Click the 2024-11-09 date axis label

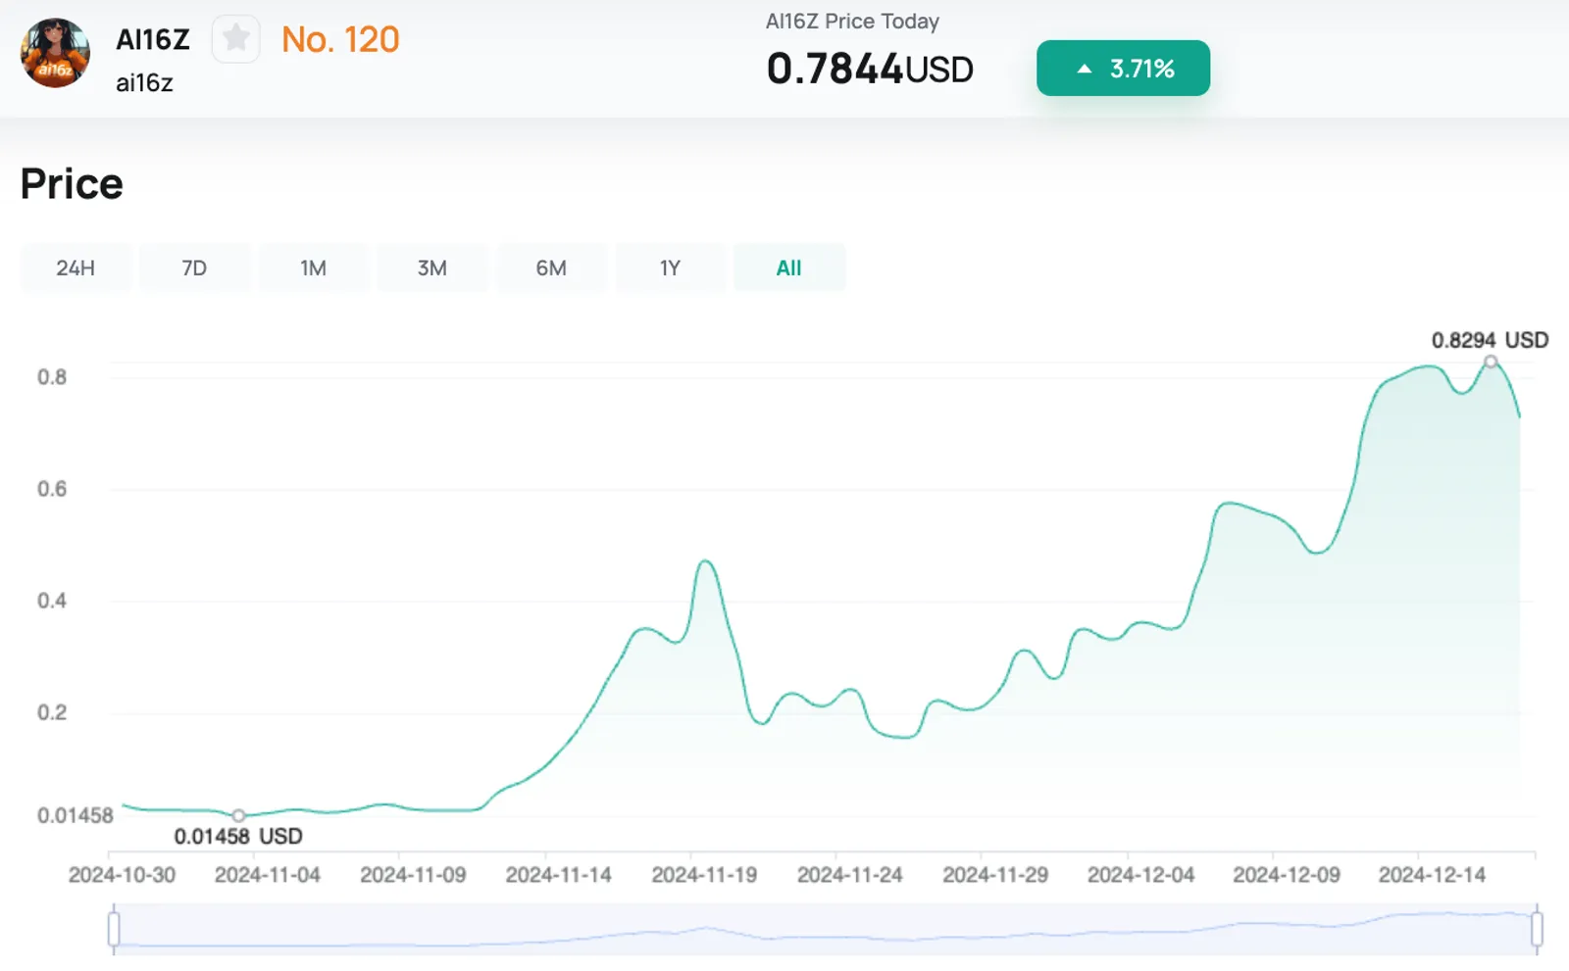pyautogui.click(x=413, y=875)
